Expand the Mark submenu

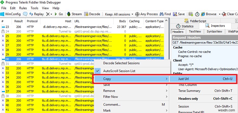[x=131, y=110]
